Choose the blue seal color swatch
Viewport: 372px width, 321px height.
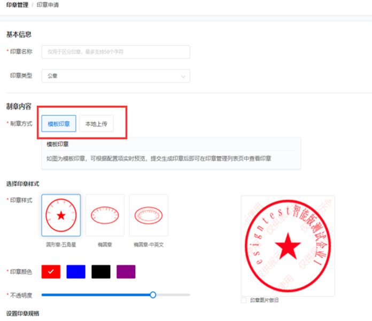(x=76, y=272)
